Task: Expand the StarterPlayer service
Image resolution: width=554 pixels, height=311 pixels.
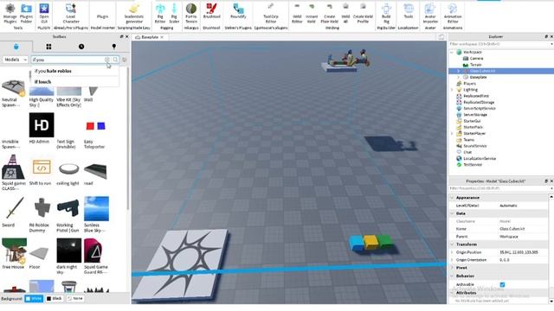Action: point(452,134)
